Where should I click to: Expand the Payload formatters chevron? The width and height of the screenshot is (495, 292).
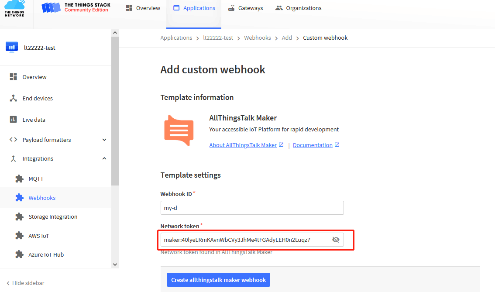pos(104,140)
